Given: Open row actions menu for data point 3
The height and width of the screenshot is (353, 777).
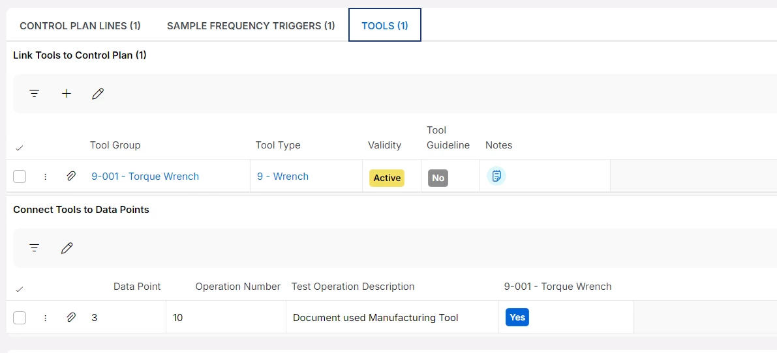Looking at the screenshot, I should 45,318.
